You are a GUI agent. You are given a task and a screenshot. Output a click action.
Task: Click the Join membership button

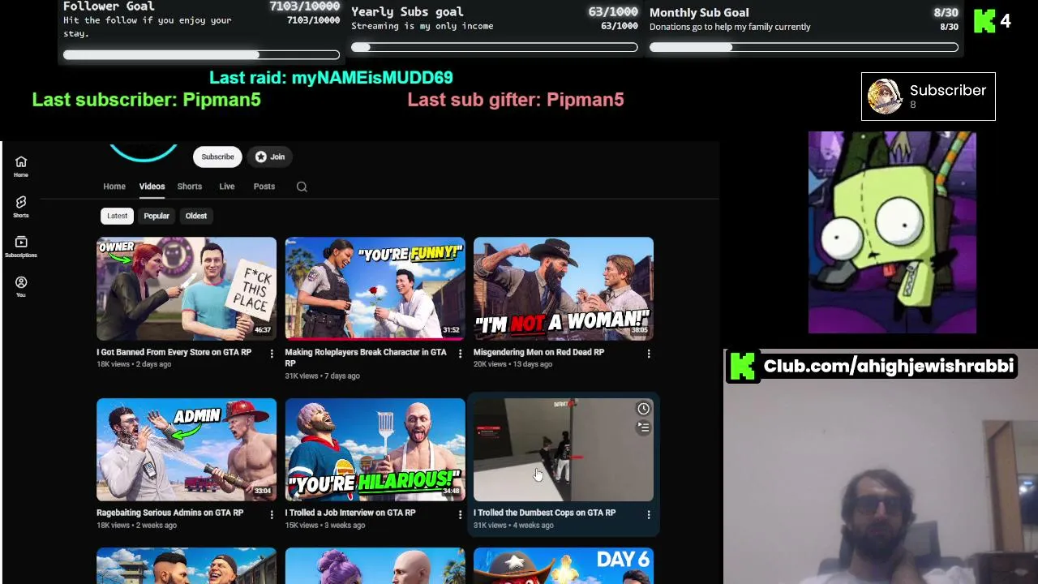pyautogui.click(x=270, y=157)
